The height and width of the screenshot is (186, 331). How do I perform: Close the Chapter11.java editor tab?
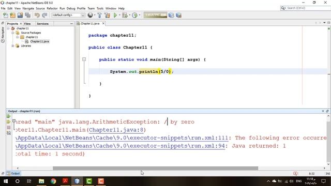103,23
